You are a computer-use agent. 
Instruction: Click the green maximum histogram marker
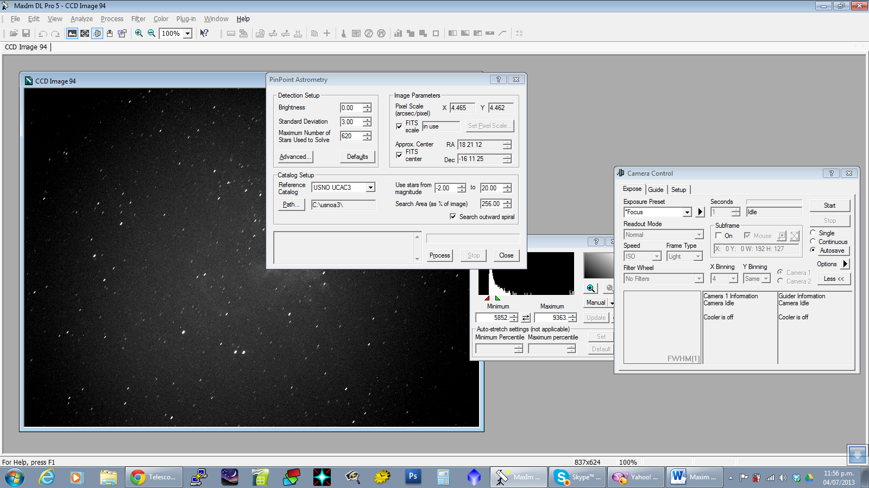click(x=498, y=298)
